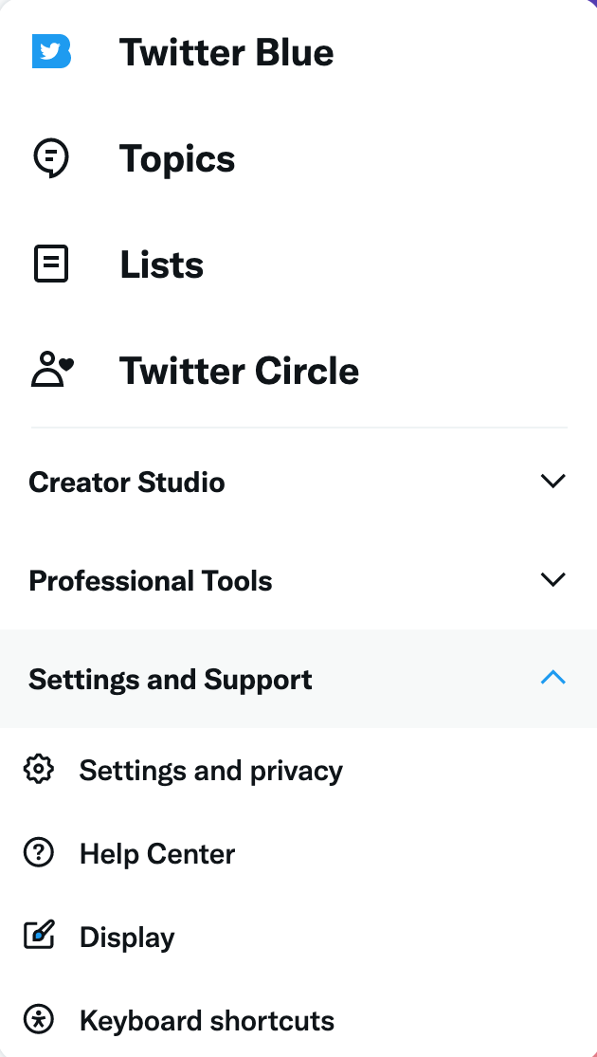This screenshot has width=597, height=1057.
Task: Open the Topics menu item
Action: tap(177, 159)
